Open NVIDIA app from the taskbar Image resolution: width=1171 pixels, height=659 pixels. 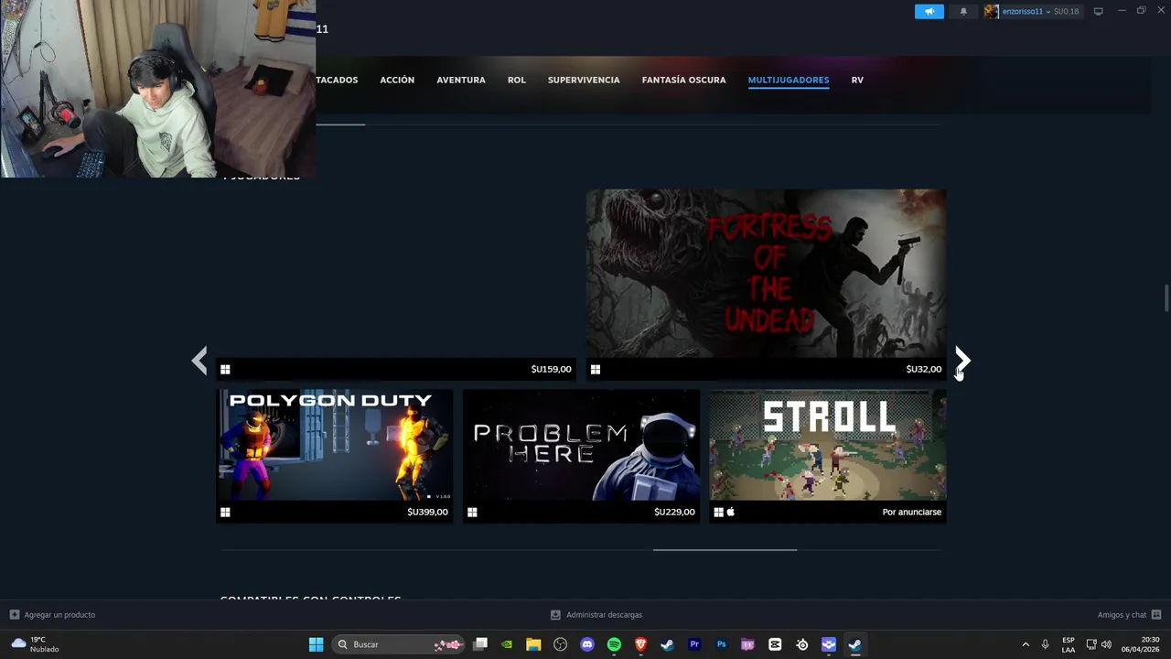[x=507, y=644]
